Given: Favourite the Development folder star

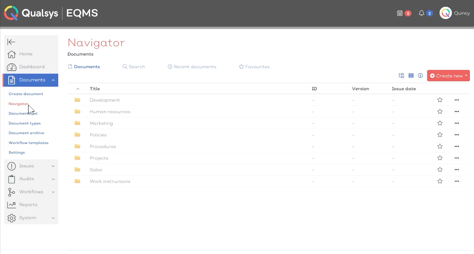Looking at the screenshot, I should [440, 100].
